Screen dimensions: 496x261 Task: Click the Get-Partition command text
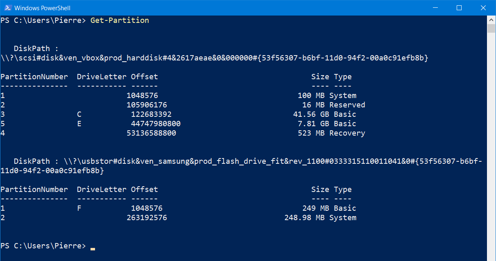(x=120, y=20)
